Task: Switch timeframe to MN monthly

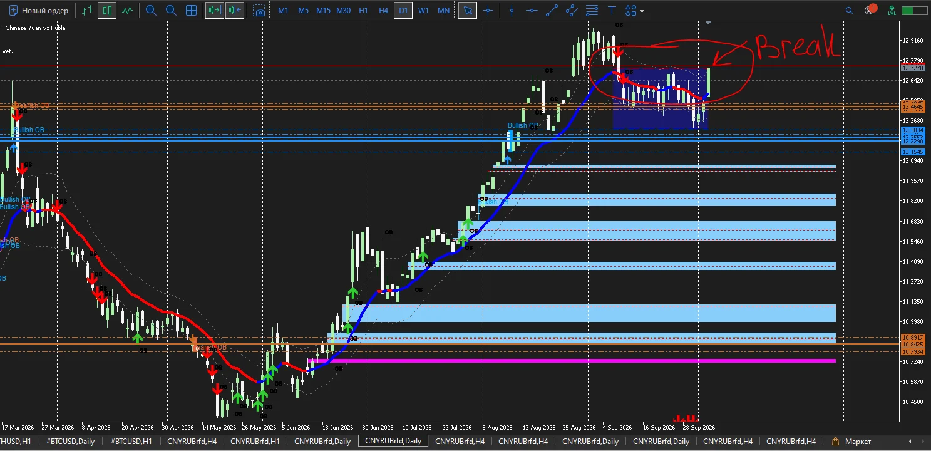Action: coord(443,11)
